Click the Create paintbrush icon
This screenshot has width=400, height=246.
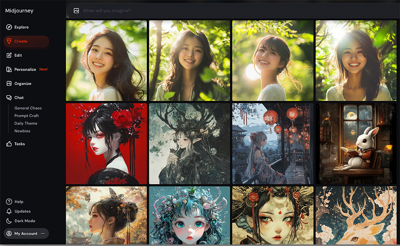[x=9, y=41]
